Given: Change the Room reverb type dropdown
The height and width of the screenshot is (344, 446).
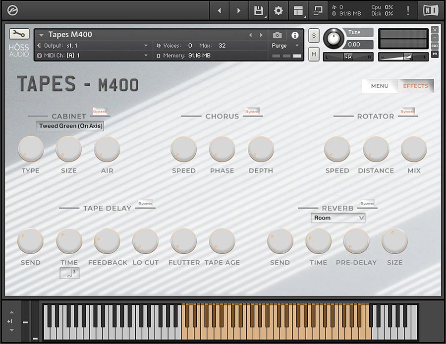Looking at the screenshot, I should (x=337, y=218).
